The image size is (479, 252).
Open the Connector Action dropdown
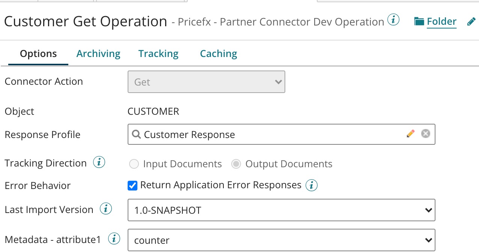[x=206, y=82]
